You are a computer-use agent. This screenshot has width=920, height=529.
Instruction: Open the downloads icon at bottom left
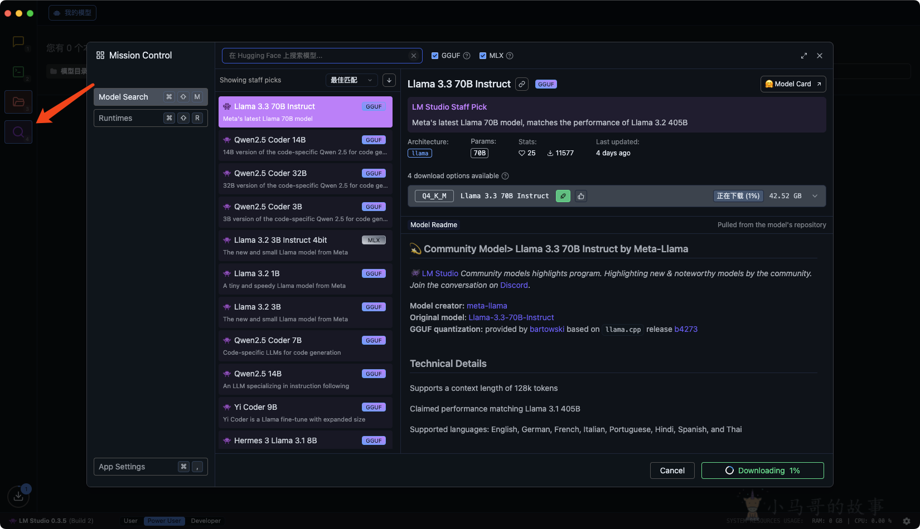18,496
